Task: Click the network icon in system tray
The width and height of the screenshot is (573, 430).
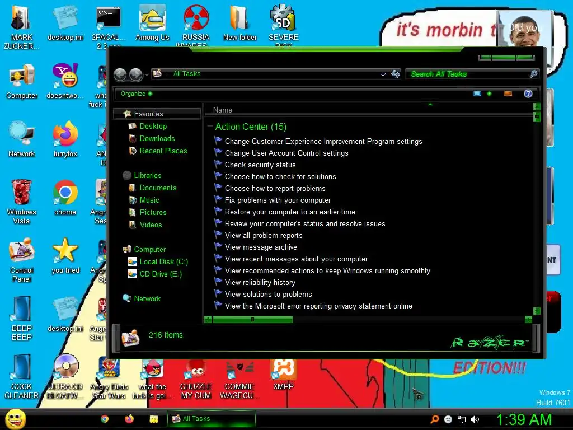Action: click(462, 419)
